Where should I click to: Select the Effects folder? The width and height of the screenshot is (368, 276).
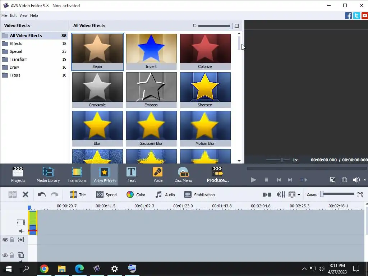(34, 43)
